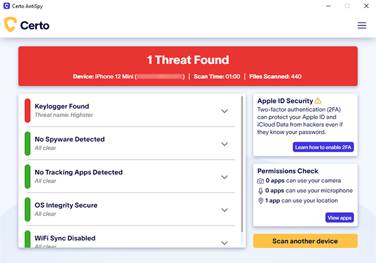Click the location pin permissions icon
Viewport: 376px width, 263px height.
(x=261, y=201)
